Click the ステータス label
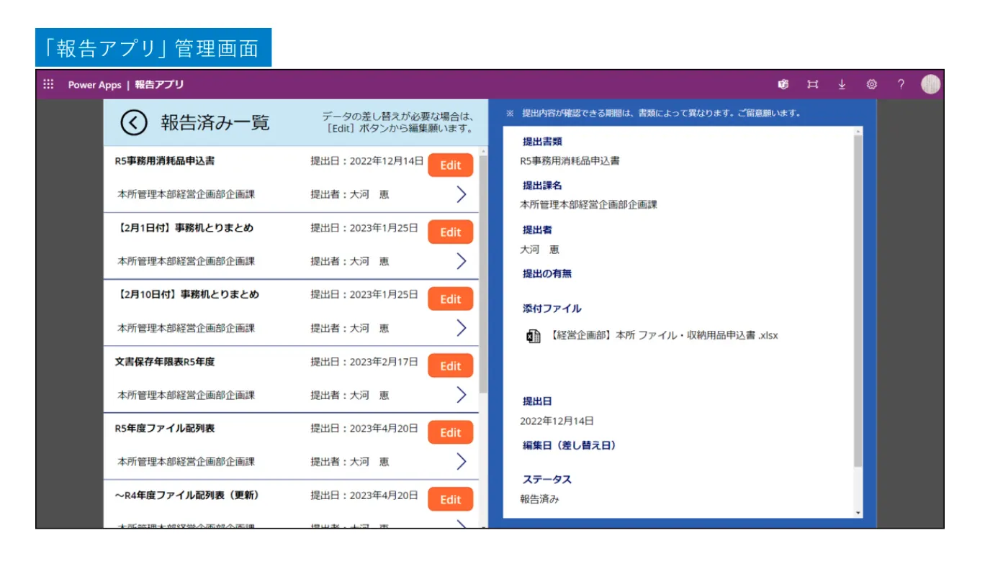 [547, 480]
